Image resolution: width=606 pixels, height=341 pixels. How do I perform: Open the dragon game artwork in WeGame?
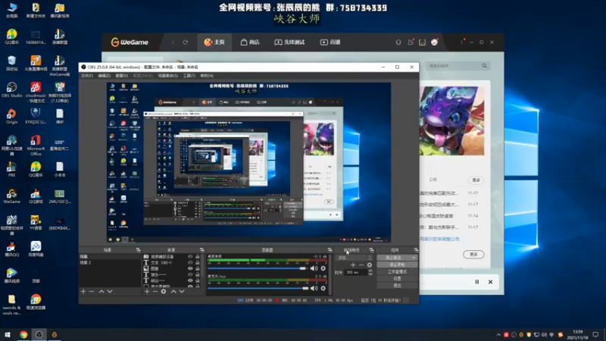(x=451, y=120)
